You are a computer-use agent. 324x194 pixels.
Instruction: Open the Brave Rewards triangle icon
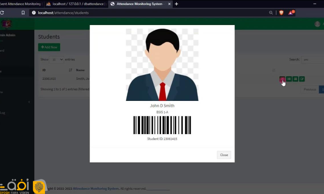[292, 13]
